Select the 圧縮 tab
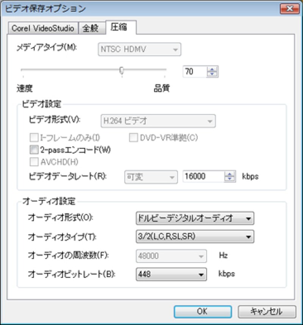Viewport: 303px width, 325px height. coord(121,27)
